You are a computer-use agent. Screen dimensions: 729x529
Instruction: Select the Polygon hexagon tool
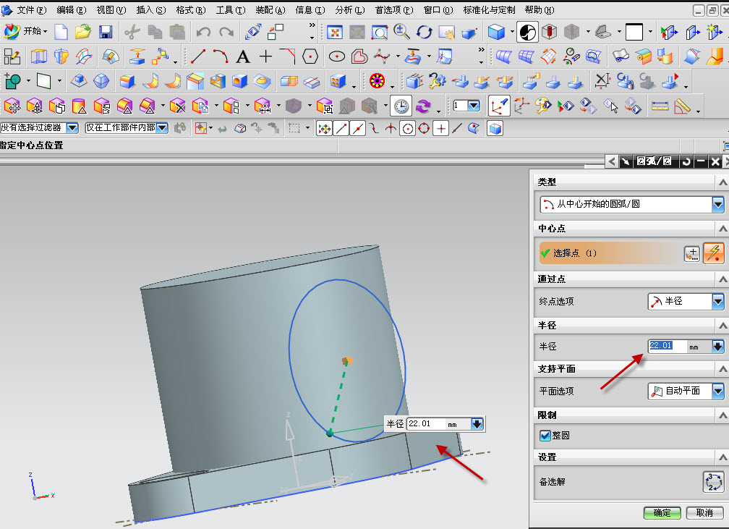(310, 56)
